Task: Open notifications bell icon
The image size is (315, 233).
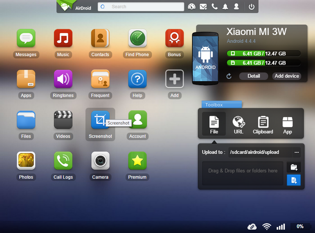Action: click(225, 6)
